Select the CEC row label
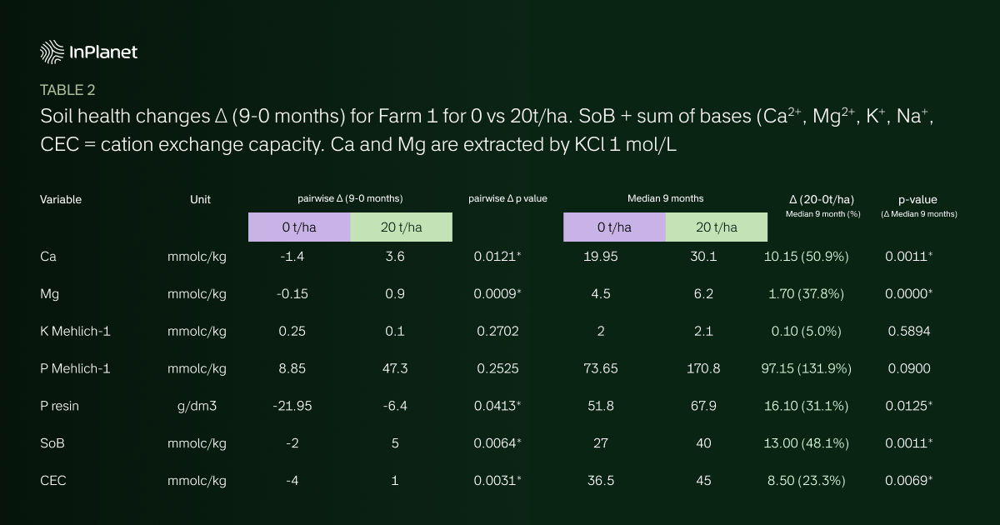 point(52,481)
